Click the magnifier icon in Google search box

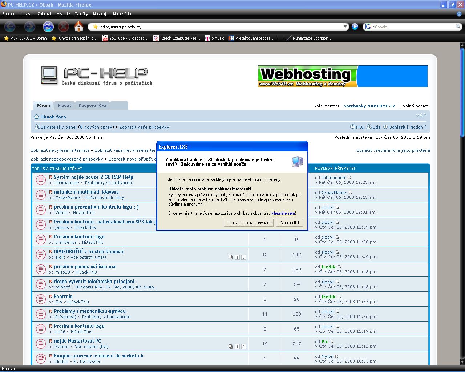point(458,27)
